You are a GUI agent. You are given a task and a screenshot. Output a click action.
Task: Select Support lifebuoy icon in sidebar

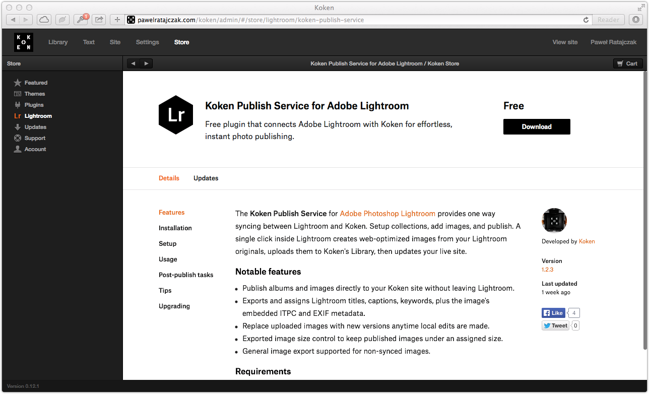(x=18, y=138)
